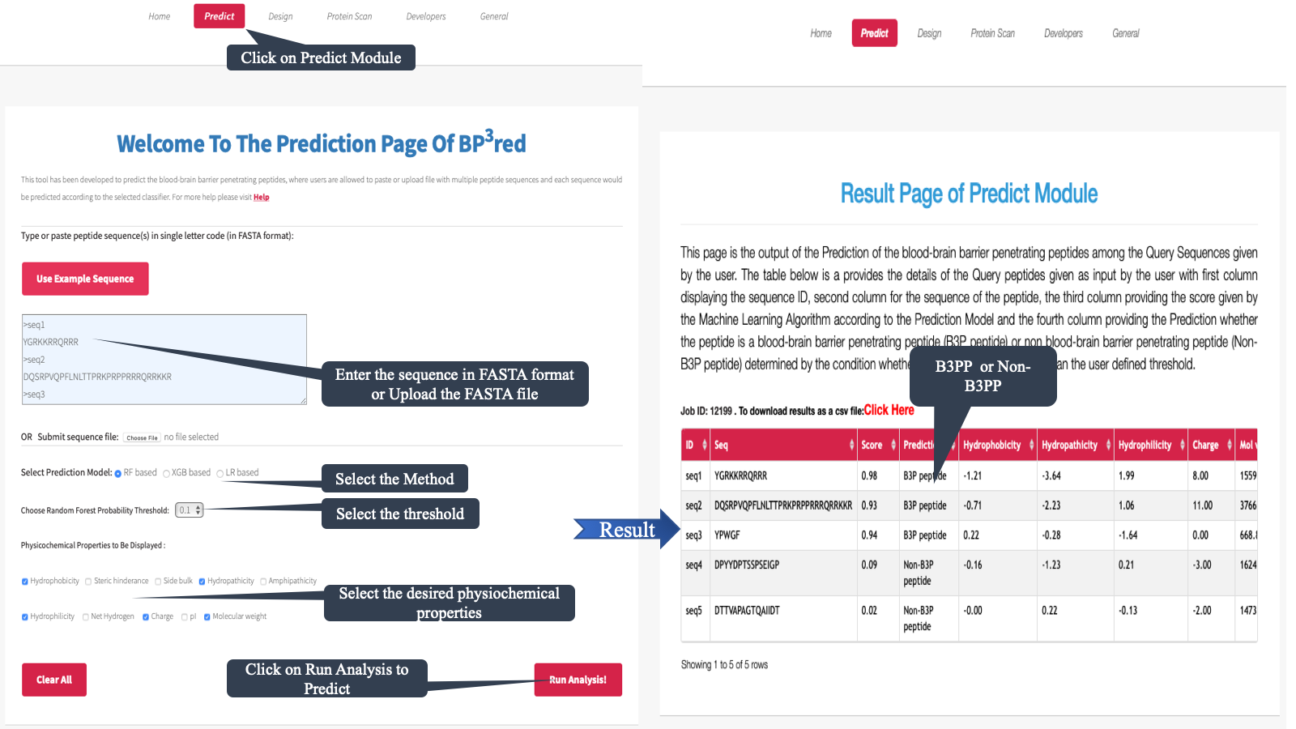Sort results by the Charge column arrows

click(1230, 445)
